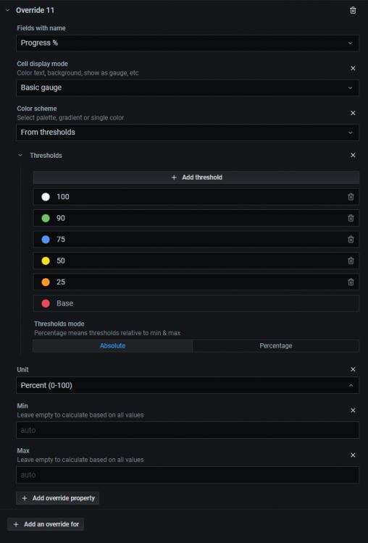The width and height of the screenshot is (368, 543).
Task: Remove the Color scheme property
Action: coord(353,113)
